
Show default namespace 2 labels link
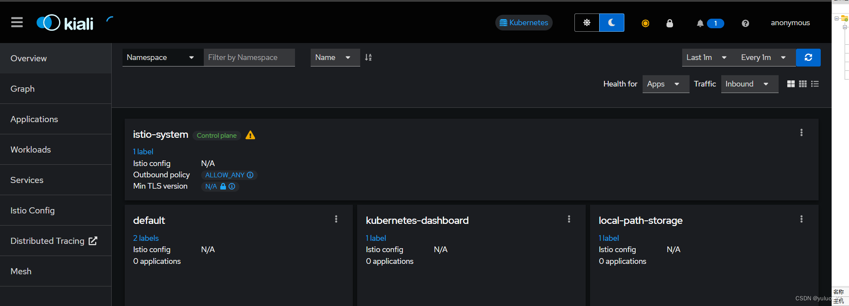146,238
